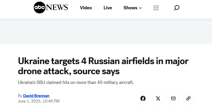Open search with the magnifying glass
Image resolution: width=212 pixels, height=109 pixels.
[x=176, y=8]
